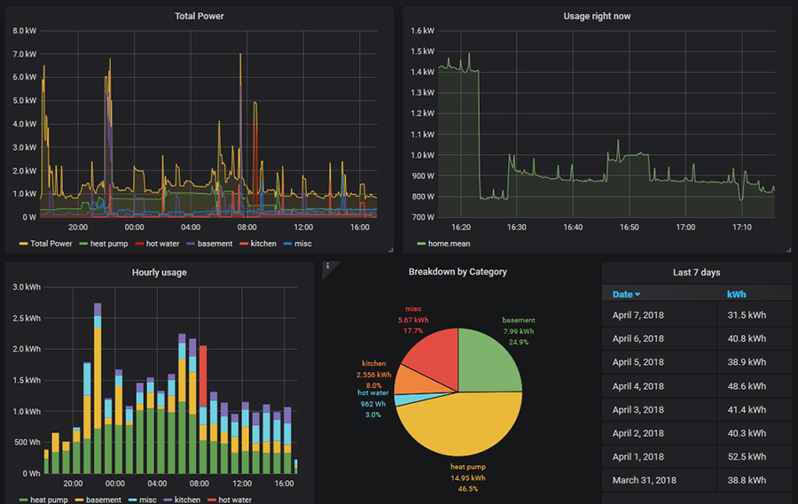
Task: Toggle the basement series in the Hourly usage legend
Action: pos(103,500)
